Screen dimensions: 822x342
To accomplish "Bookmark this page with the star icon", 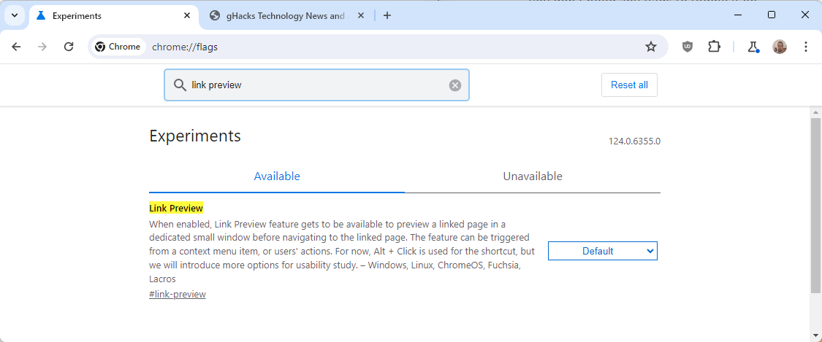I will [650, 47].
